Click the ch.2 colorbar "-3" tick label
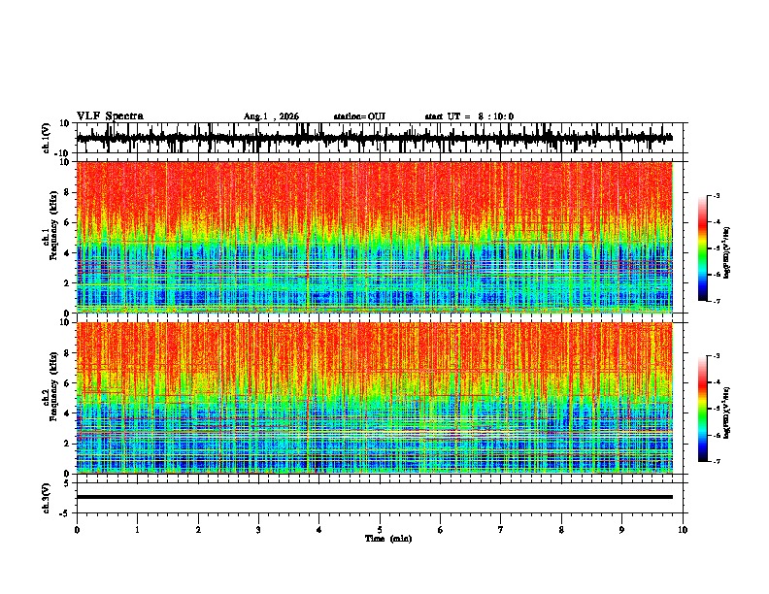769x594 pixels. point(716,356)
